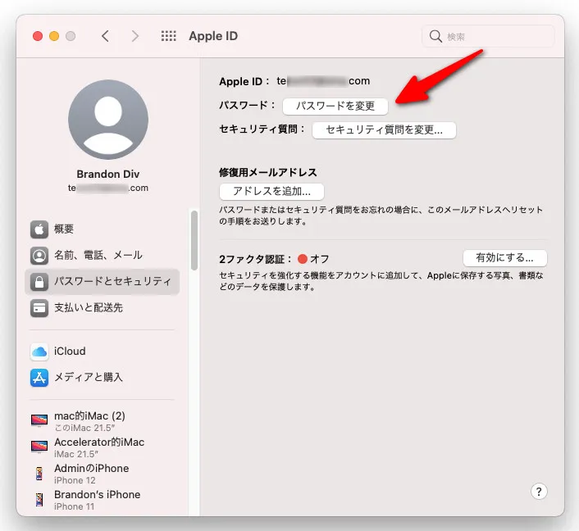
Task: Open help with the question mark button
Action: pyautogui.click(x=539, y=492)
